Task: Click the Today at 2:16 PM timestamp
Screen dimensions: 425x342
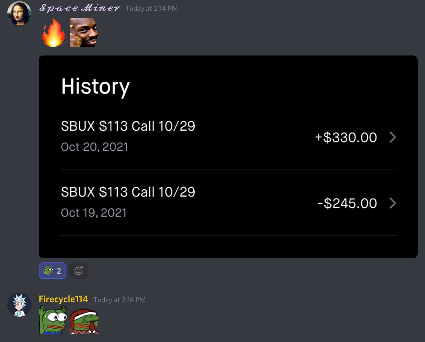Action: (x=120, y=300)
